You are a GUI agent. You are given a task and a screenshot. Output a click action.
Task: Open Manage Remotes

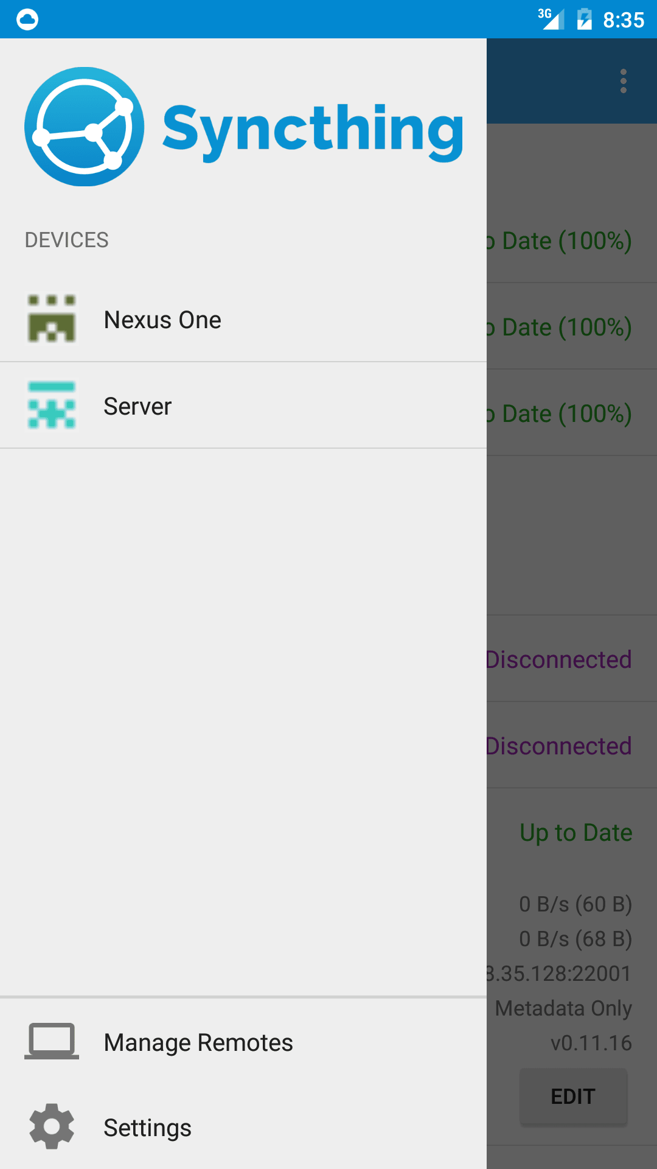tap(243, 1042)
